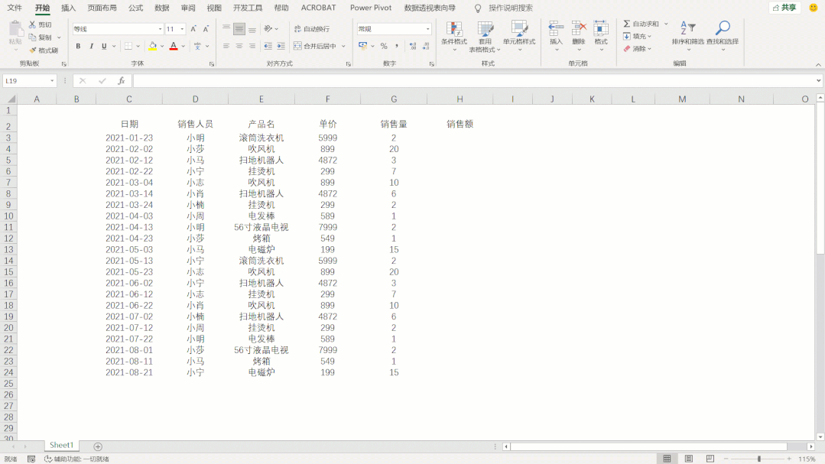Viewport: 825px width, 464px height.
Task: Collapse the ribbon with the caret
Action: click(818, 64)
